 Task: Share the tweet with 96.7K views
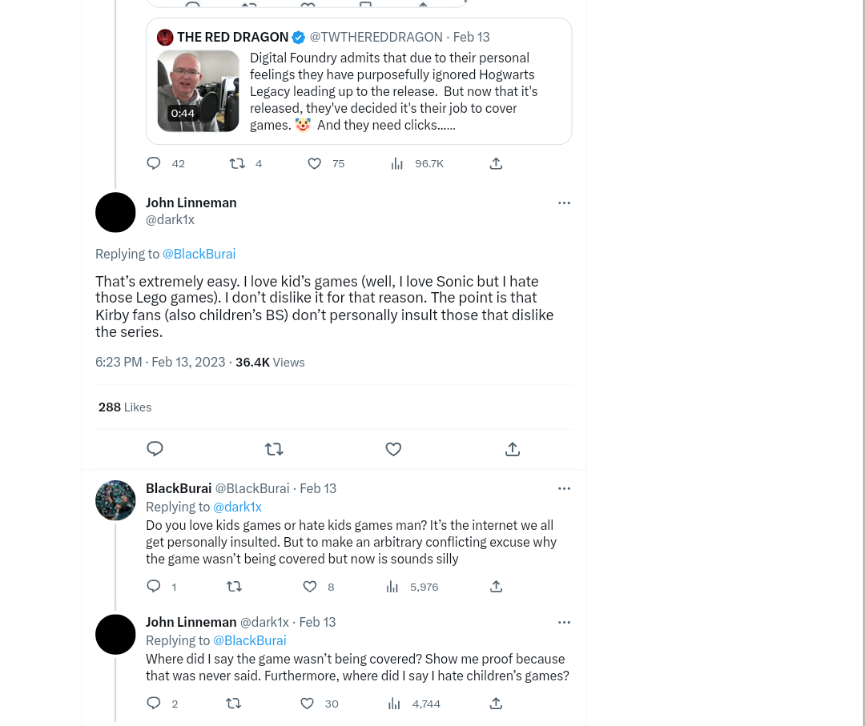tap(496, 163)
